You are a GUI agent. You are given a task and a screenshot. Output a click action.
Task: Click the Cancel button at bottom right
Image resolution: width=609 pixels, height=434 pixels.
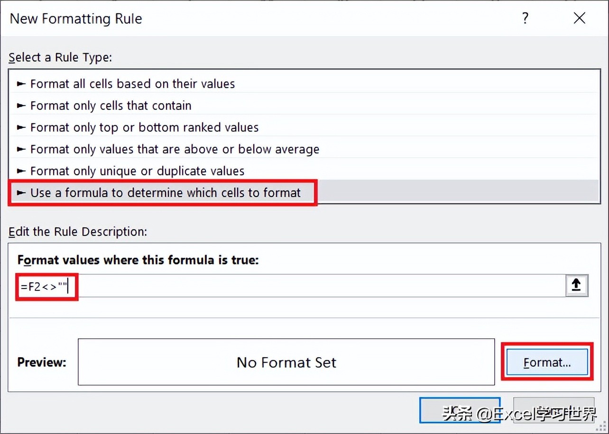click(554, 410)
